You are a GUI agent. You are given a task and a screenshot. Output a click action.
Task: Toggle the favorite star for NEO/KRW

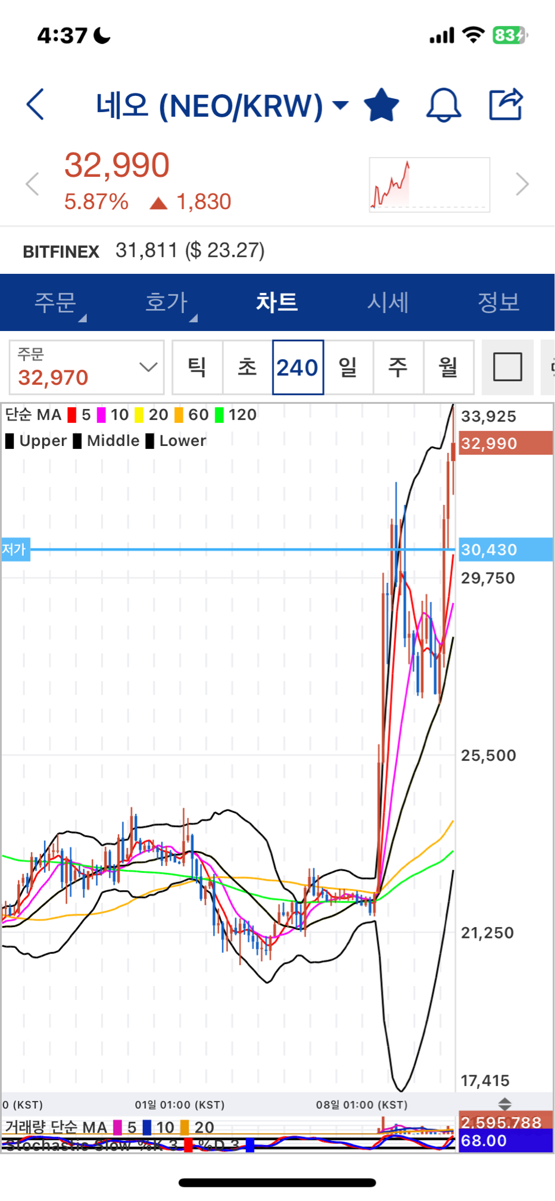coord(381,105)
